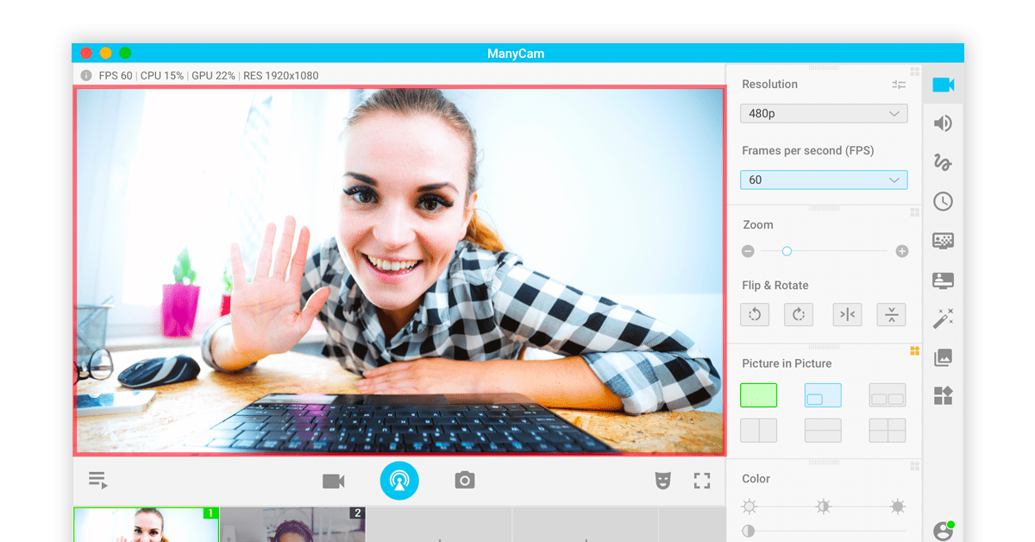This screenshot has height=542, width=1035.
Task: Click the GPU 22% status text
Action: click(213, 76)
